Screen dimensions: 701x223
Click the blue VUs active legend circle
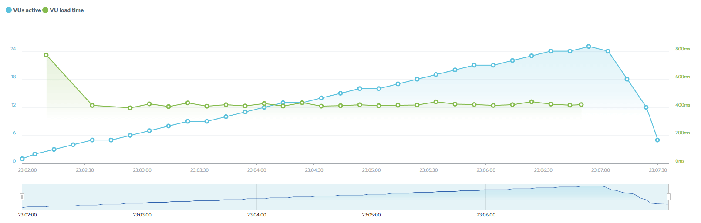coord(9,10)
